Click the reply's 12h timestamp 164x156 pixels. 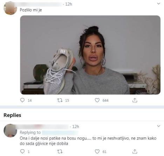(76, 126)
